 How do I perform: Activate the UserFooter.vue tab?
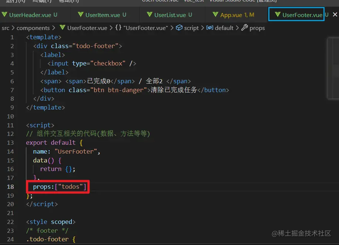pos(302,15)
